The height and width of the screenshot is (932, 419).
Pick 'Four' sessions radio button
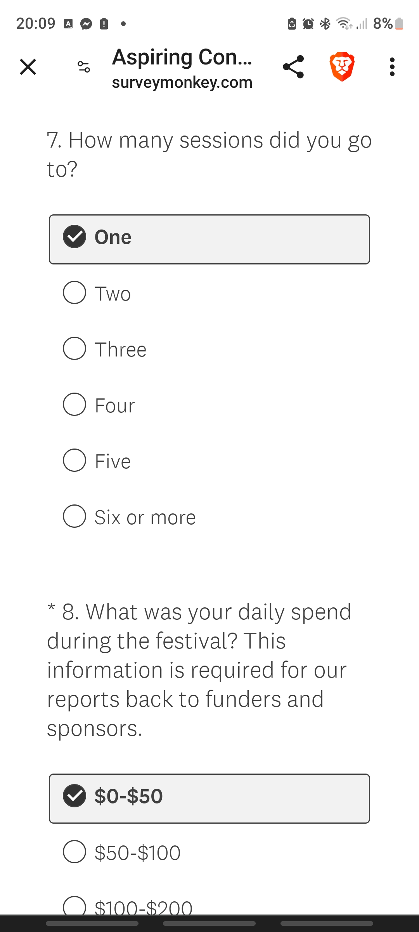[74, 404]
